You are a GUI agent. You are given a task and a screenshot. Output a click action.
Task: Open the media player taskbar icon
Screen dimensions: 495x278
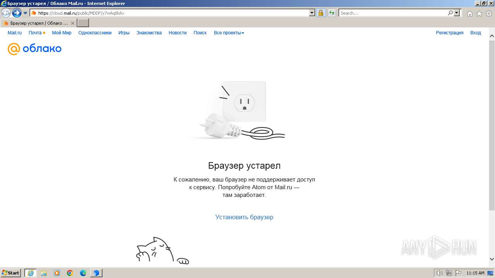[57, 273]
